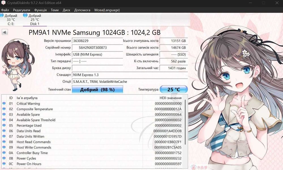Image resolution: width=283 pixels, height=170 pixels.
Task: Select the Critical Warning attribute row
Action: [x=93, y=103]
